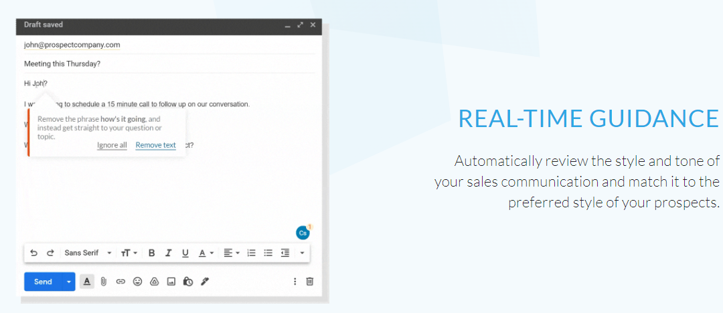The width and height of the screenshot is (723, 313).
Task: Undo the last edit in the compose toolbar
Action: (33, 253)
